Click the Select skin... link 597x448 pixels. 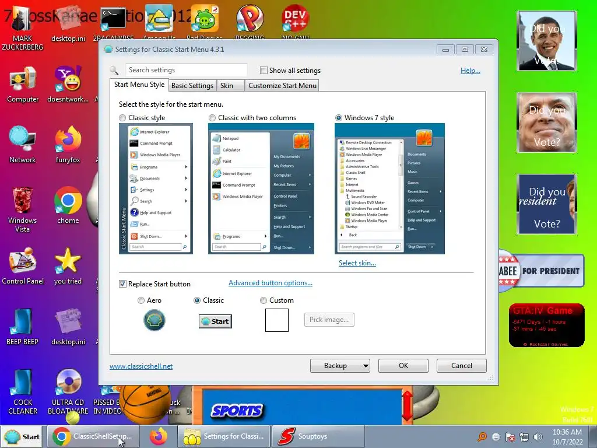click(x=357, y=263)
